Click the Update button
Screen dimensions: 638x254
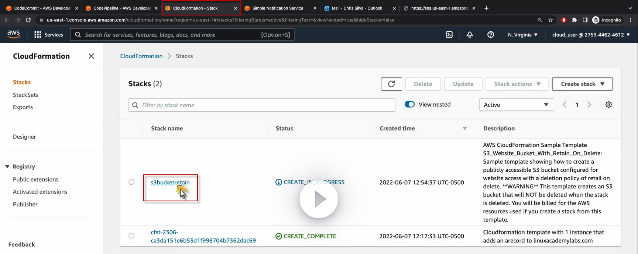click(463, 84)
